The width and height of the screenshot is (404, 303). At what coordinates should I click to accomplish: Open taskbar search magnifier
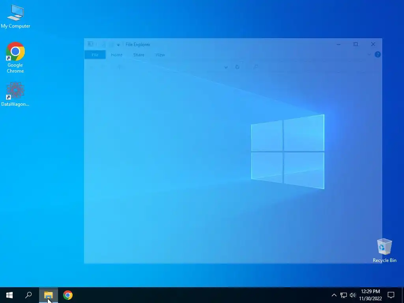[x=28, y=295]
